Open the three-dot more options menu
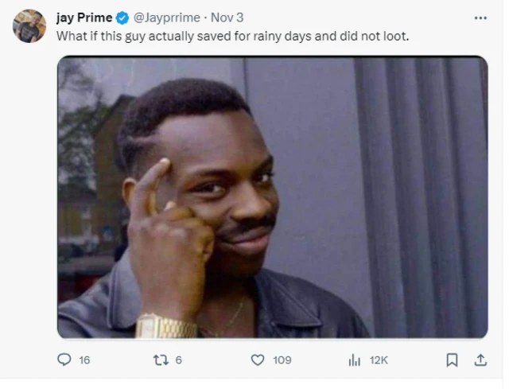Screen dimensions: 509x389 [x=480, y=18]
